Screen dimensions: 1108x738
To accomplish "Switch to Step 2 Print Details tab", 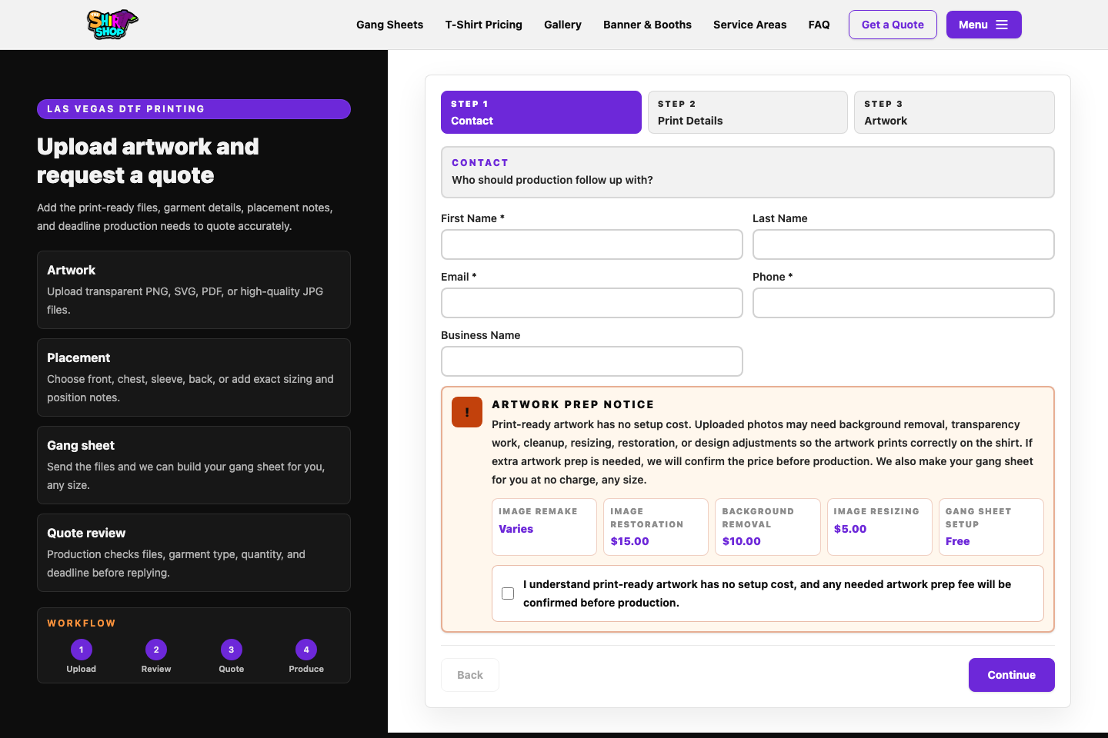I will click(x=748, y=112).
